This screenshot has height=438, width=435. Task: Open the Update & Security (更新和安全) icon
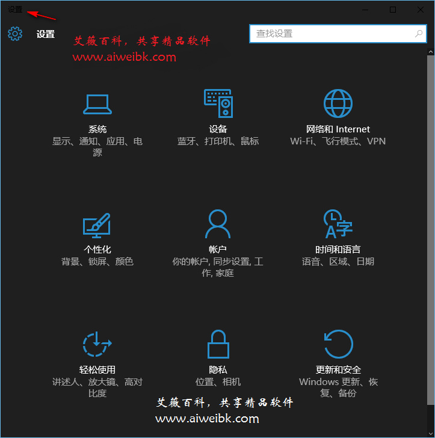(x=338, y=344)
